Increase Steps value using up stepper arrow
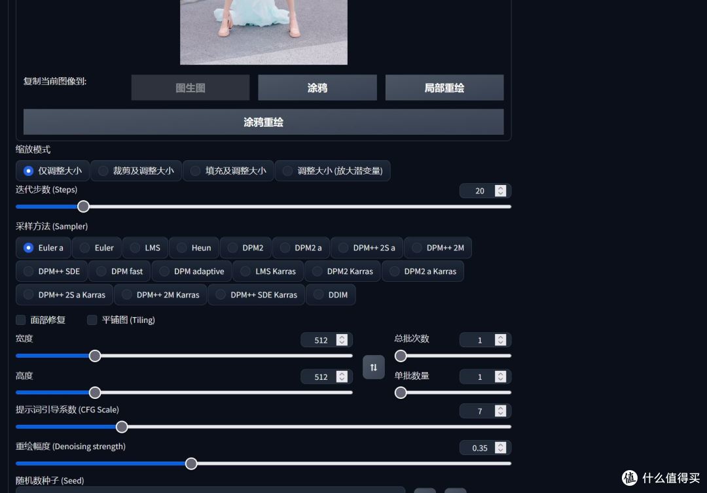This screenshot has height=493, width=707. click(500, 187)
